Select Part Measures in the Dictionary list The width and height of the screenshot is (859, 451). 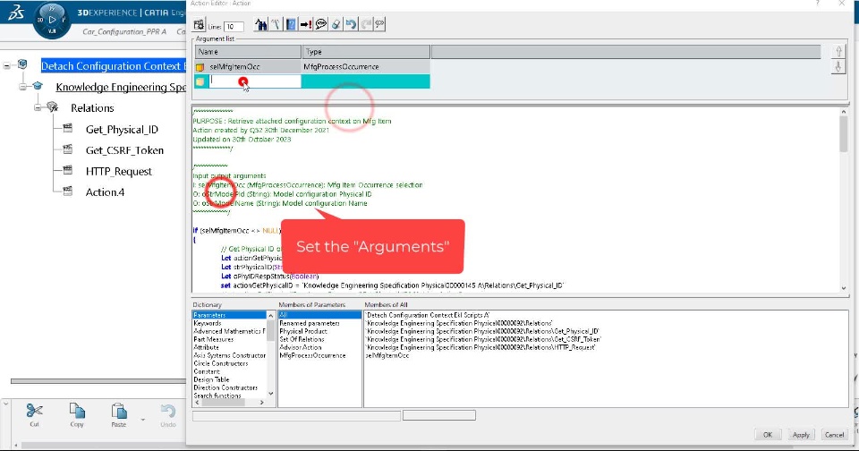pyautogui.click(x=214, y=339)
